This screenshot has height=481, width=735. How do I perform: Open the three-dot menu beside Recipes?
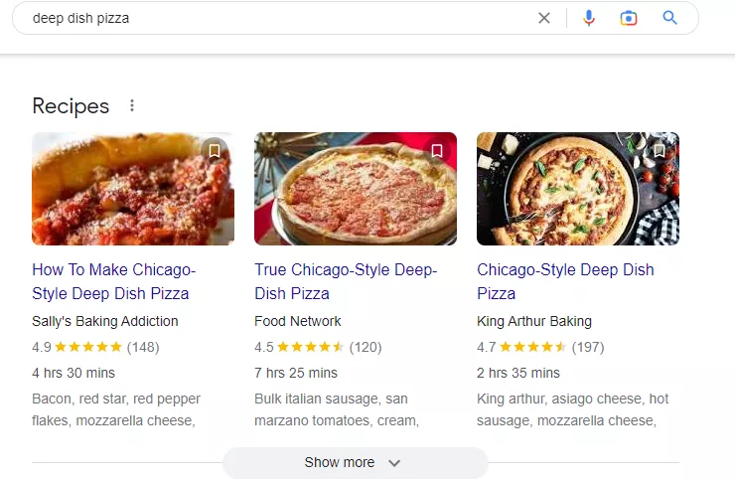pos(132,105)
